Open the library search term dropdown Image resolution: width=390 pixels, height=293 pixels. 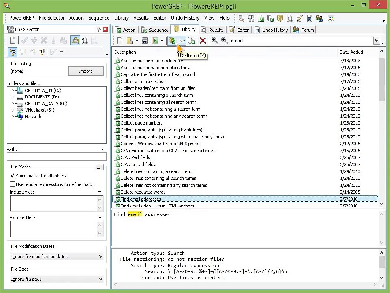(x=377, y=41)
